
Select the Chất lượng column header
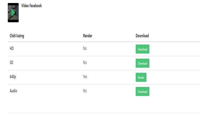click(17, 36)
